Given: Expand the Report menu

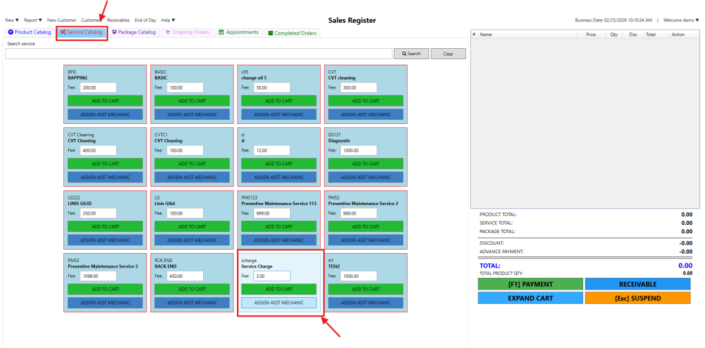Looking at the screenshot, I should click(33, 21).
